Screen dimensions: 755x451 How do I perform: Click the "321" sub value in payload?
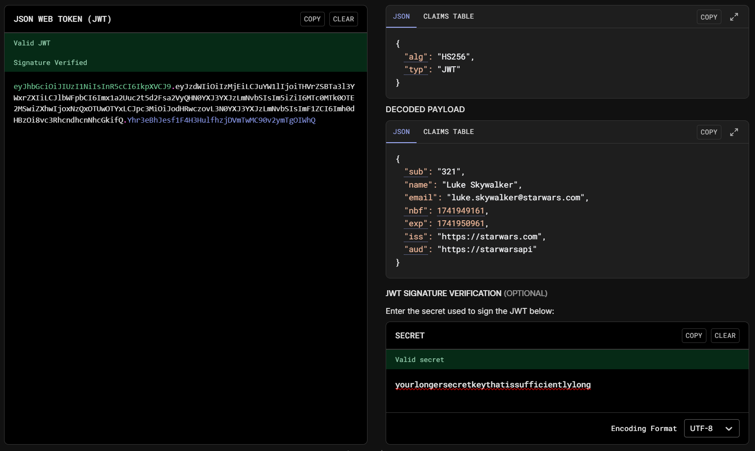coord(449,172)
